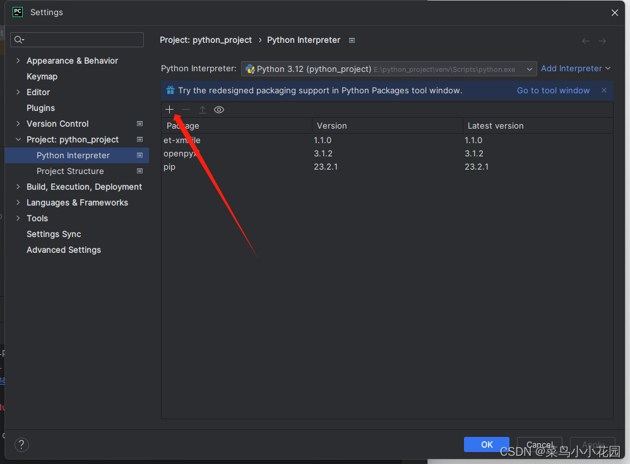Viewport: 630px width, 464px height.
Task: Click Project: python_project breadcrumb
Action: click(x=206, y=40)
